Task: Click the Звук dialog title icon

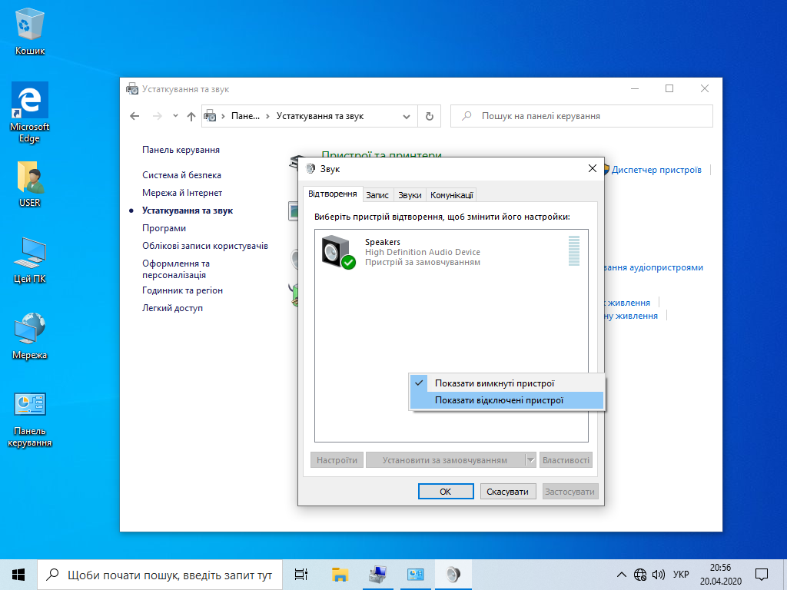Action: (x=310, y=168)
